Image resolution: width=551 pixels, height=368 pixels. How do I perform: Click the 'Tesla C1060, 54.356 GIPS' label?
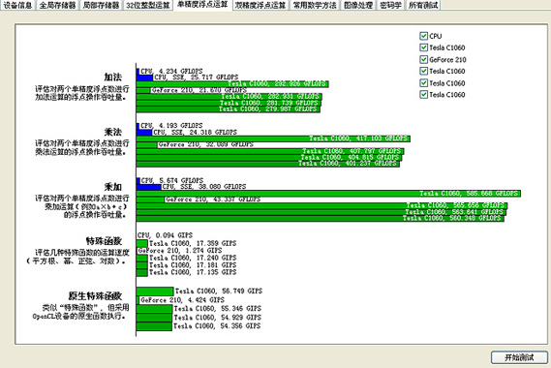(x=217, y=326)
